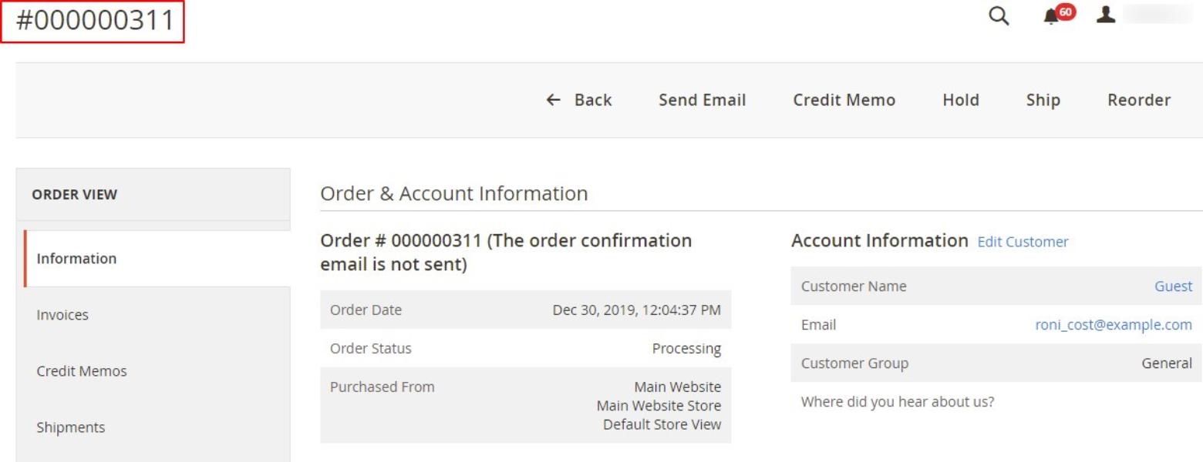Screen dimensions: 1203x462
Task: Click the Ship button
Action: [1043, 100]
